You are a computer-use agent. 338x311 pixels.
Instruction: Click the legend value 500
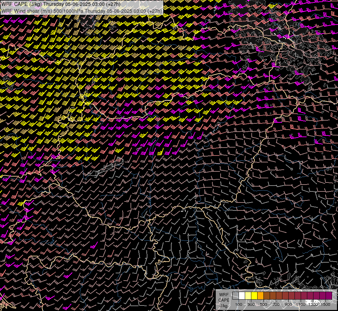click(263, 304)
